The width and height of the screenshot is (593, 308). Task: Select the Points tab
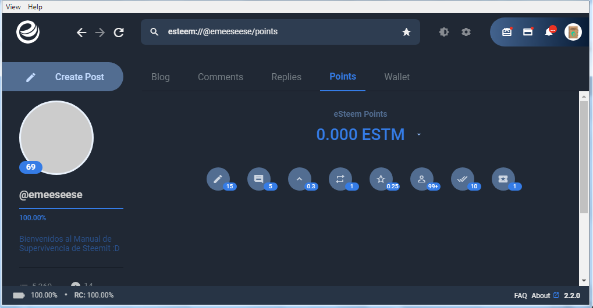tap(343, 77)
